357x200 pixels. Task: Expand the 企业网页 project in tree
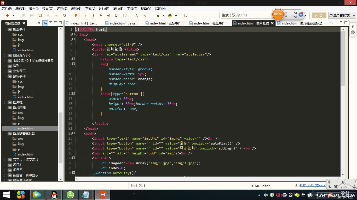pos(5,71)
